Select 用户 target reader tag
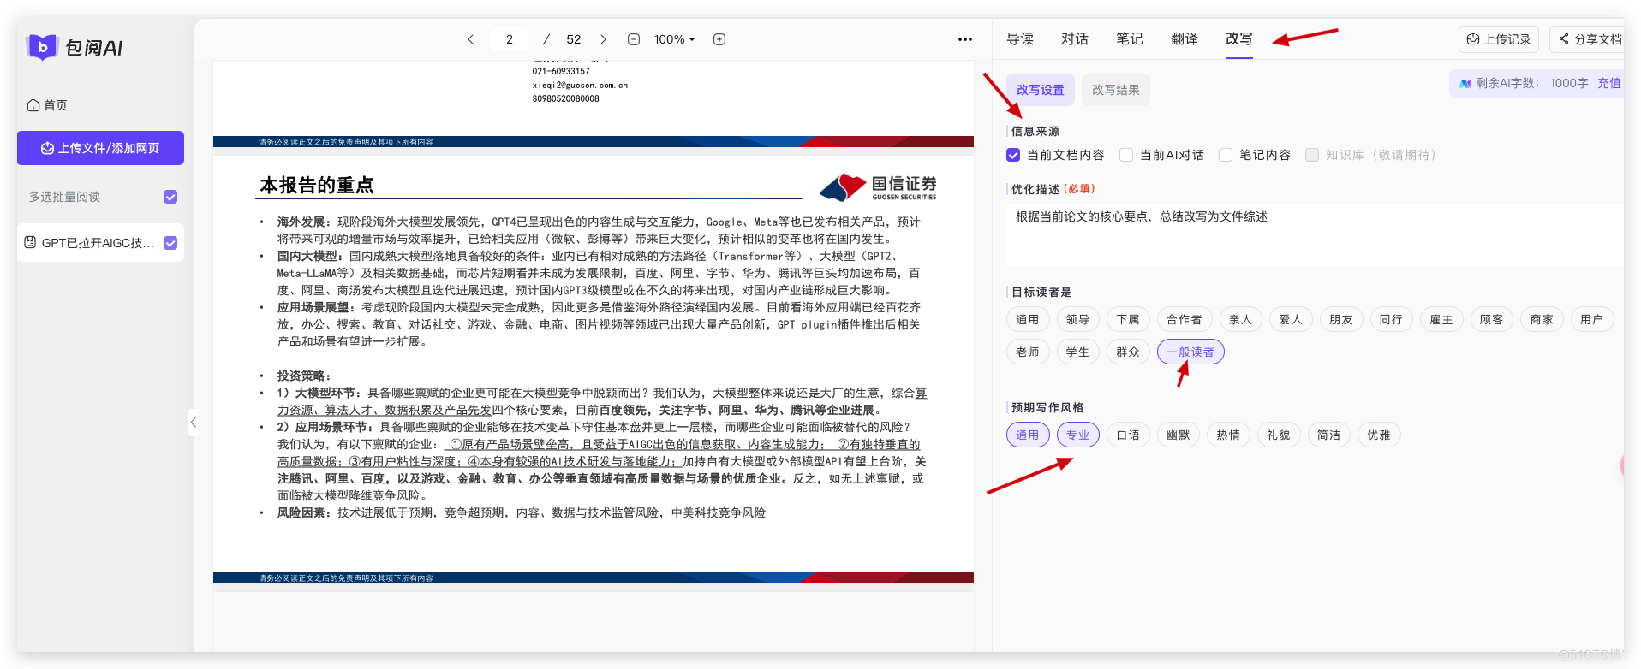This screenshot has width=1641, height=669. [x=1593, y=319]
